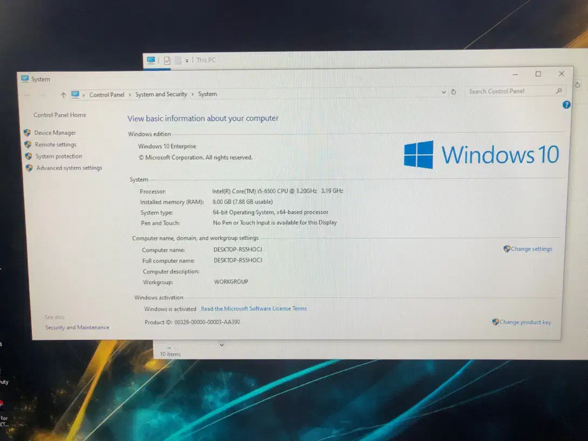Click the Change product key shield icon

pos(495,321)
